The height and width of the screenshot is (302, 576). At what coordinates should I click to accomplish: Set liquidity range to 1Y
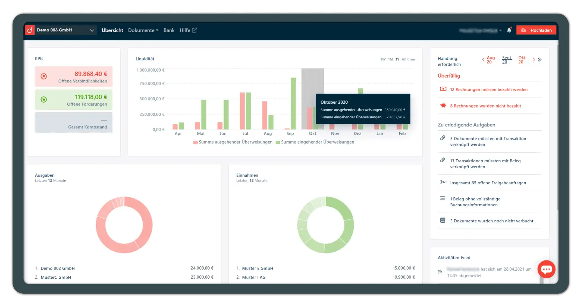coord(398,59)
